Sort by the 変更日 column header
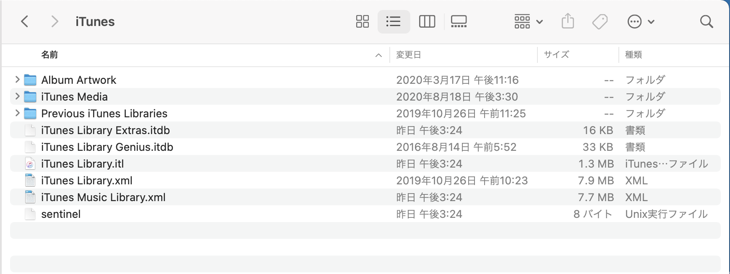This screenshot has width=730, height=274. point(408,54)
